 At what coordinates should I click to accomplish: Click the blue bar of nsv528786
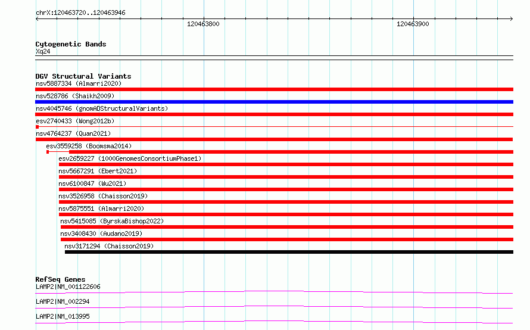[x=274, y=102]
